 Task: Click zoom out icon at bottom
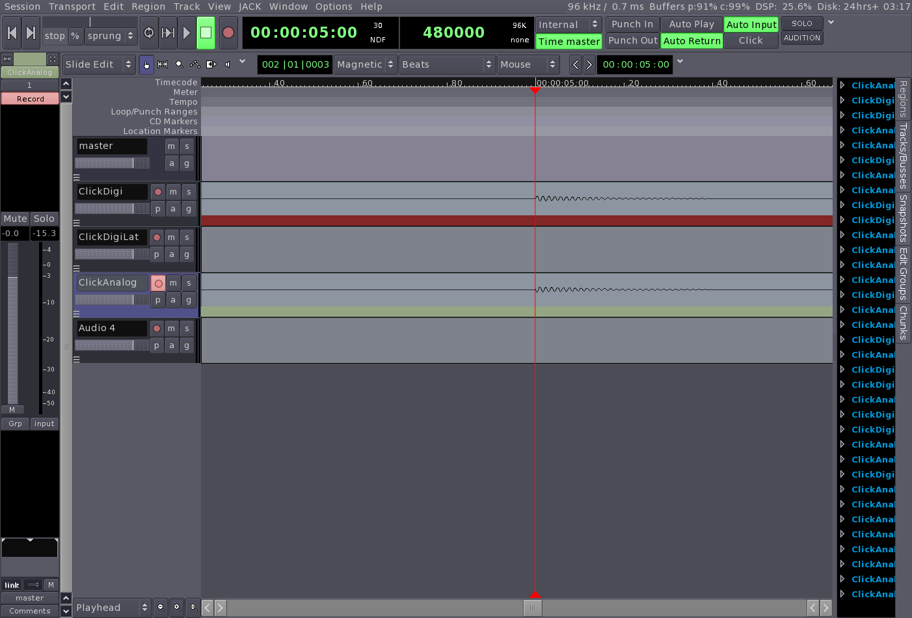point(161,608)
